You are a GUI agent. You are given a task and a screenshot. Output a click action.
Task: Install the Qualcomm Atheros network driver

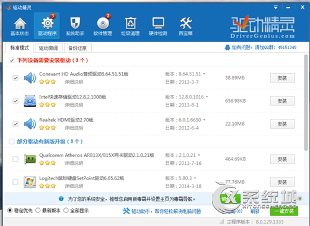pyautogui.click(x=282, y=159)
